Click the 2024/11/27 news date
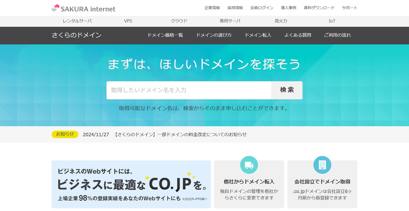409x211 pixels. point(96,135)
